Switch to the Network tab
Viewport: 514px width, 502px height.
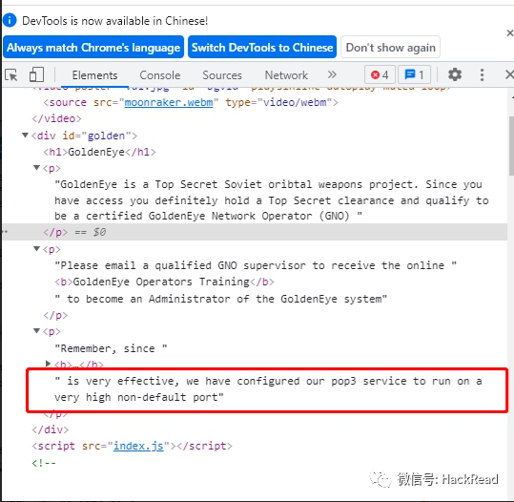(x=286, y=75)
